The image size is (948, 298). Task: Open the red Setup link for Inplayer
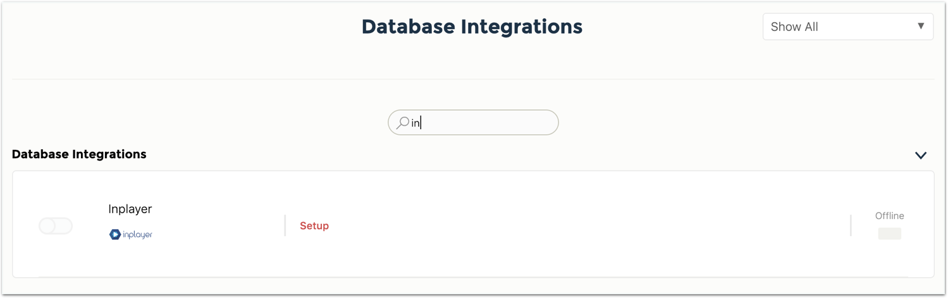314,226
